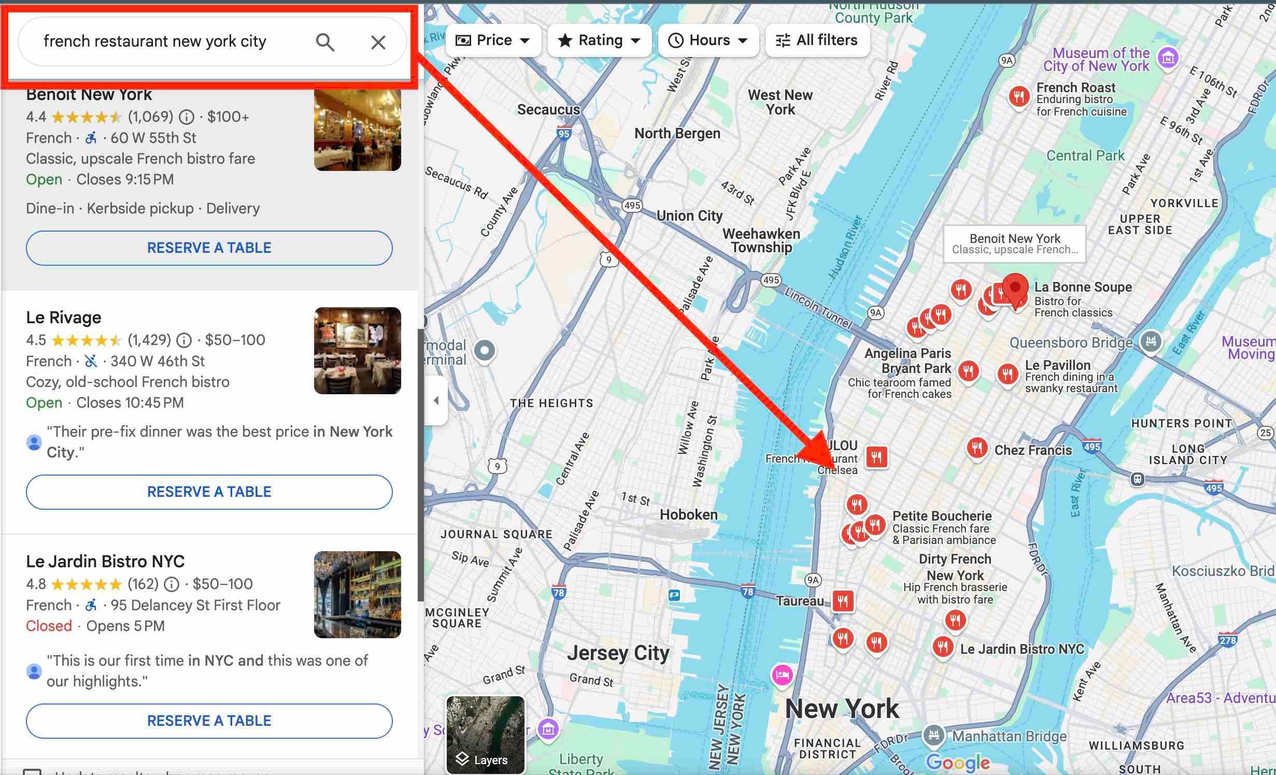
Task: Select the French Roast restaurant pin
Action: coord(1019,97)
